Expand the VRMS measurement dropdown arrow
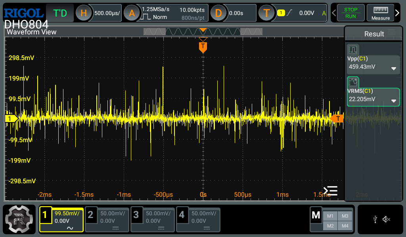The height and width of the screenshot is (237, 406). coord(394,101)
